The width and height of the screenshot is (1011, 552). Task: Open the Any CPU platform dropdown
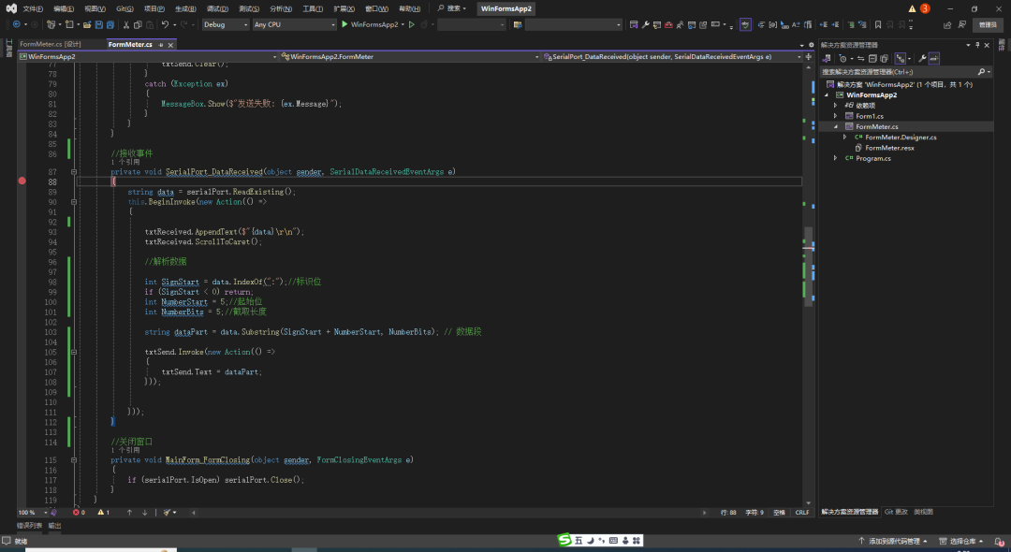(x=294, y=24)
